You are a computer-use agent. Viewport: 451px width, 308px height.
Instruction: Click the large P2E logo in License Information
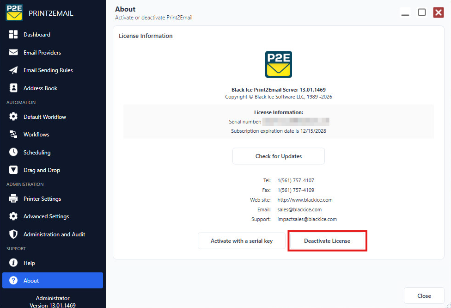[x=279, y=64]
